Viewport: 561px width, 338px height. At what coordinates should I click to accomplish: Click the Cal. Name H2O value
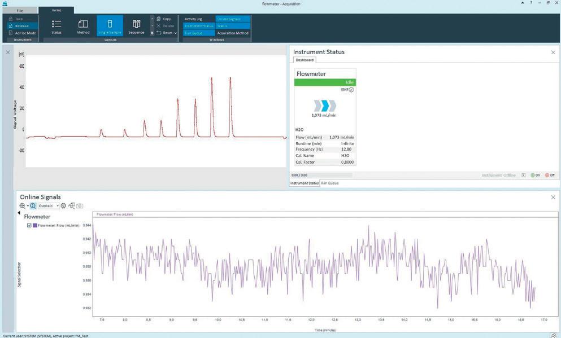tap(345, 155)
